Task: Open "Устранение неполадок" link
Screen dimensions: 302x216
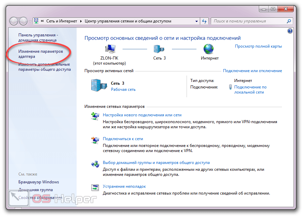Action: tap(124, 186)
